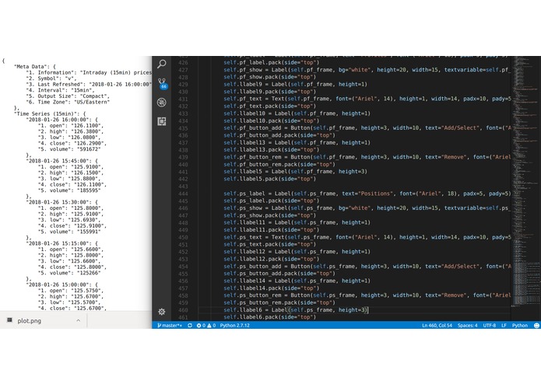Click the self.pf_button_rem = Button code line
The height and width of the screenshot is (384, 541).
pos(367,157)
